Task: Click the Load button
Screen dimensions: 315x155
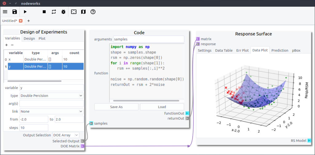Action: coord(162,107)
